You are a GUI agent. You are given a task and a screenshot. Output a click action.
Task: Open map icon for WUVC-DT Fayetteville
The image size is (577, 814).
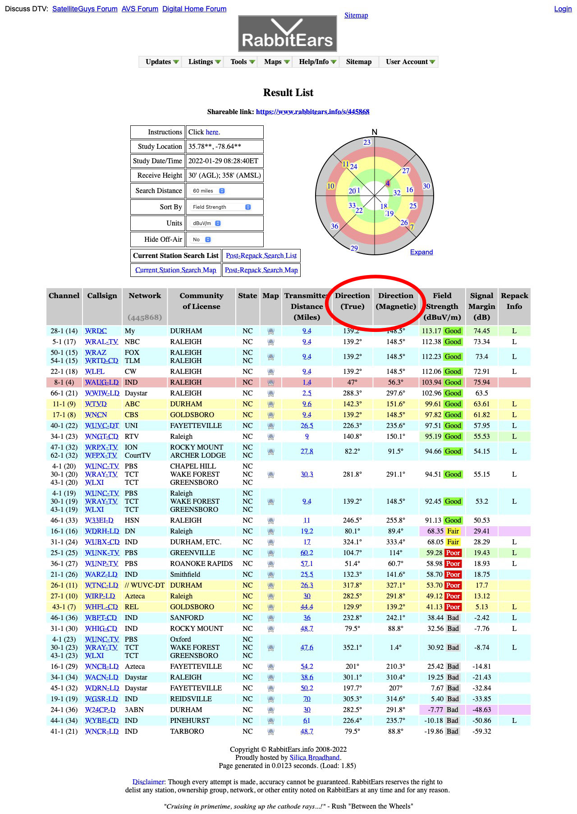pos(270,426)
